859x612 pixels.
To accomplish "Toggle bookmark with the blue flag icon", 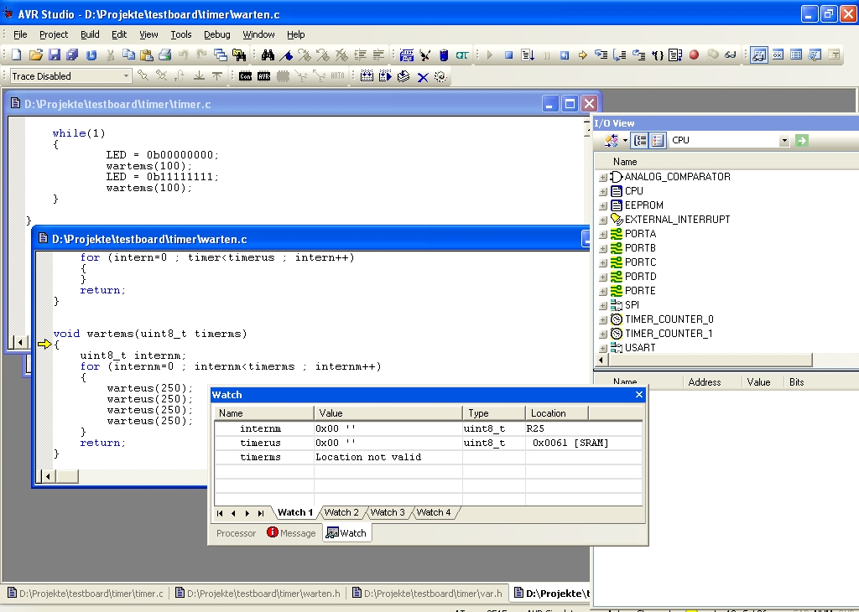I will (x=286, y=54).
